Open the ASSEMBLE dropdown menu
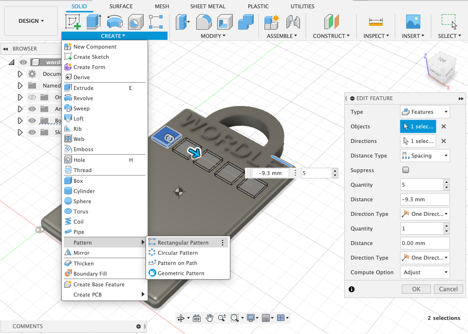 tap(282, 36)
